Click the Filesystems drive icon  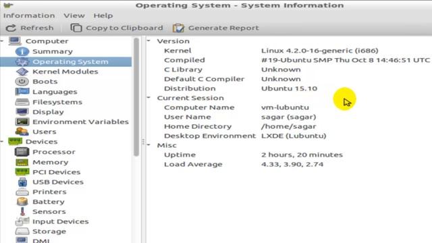tap(22, 102)
